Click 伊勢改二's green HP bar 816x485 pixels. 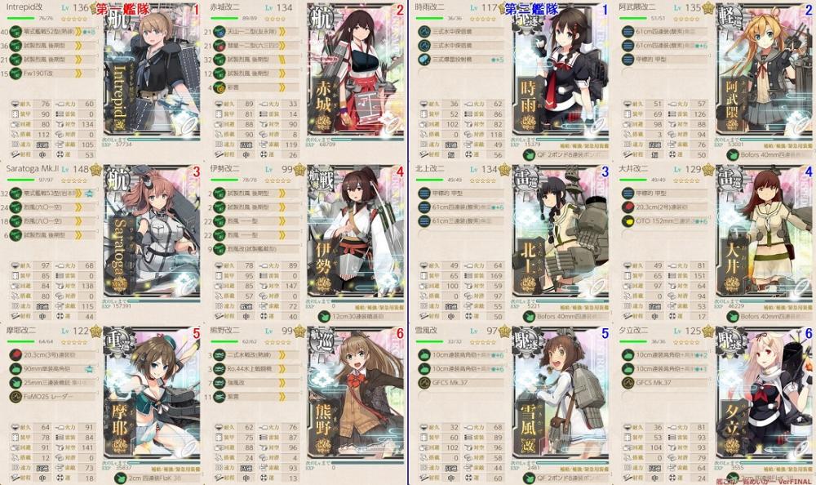(x=223, y=180)
